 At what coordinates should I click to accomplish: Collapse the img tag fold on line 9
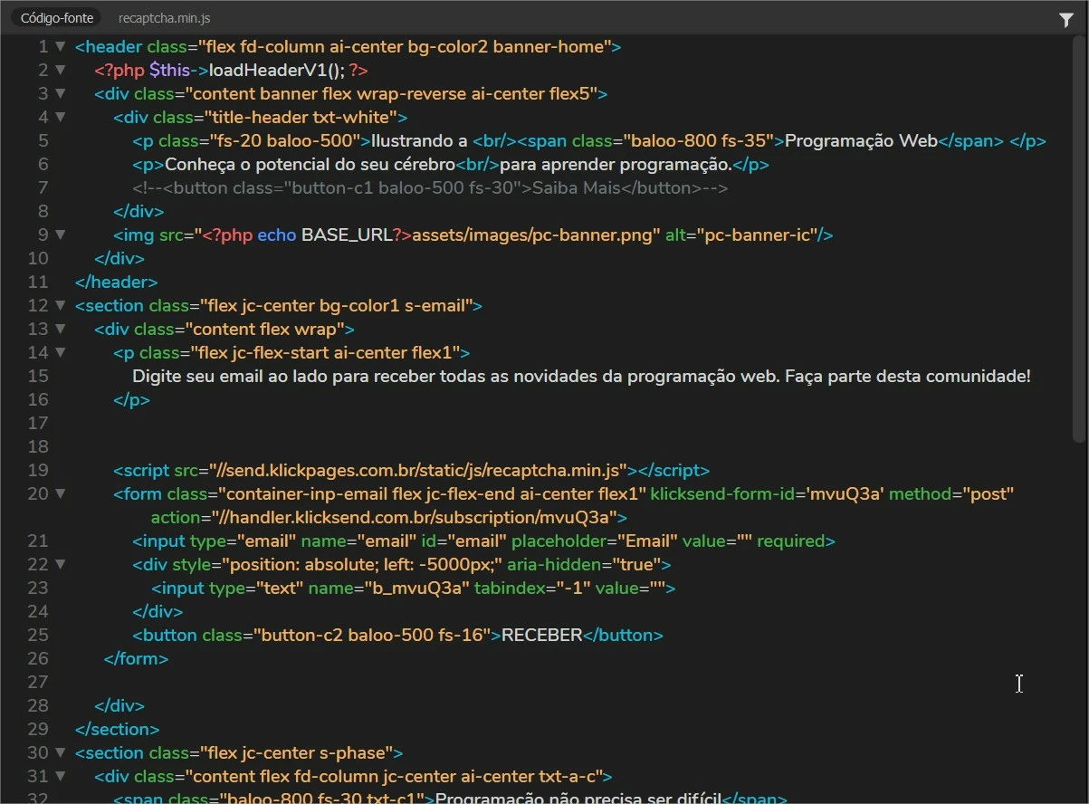click(60, 234)
